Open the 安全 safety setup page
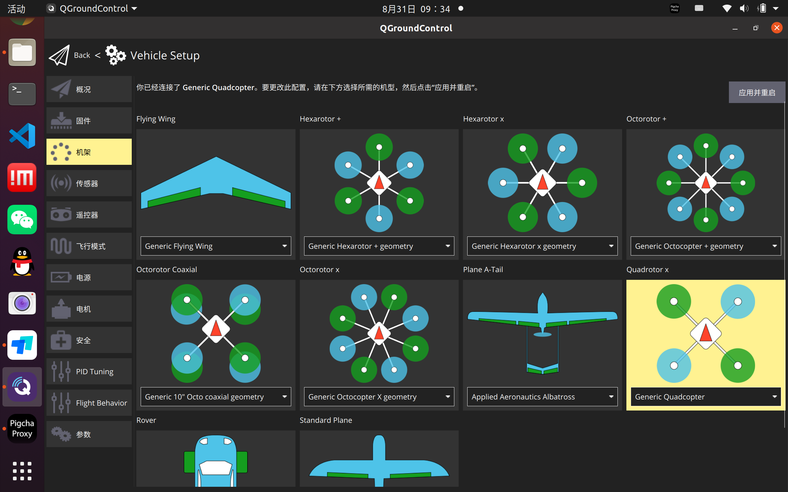The image size is (788, 492). tap(89, 340)
